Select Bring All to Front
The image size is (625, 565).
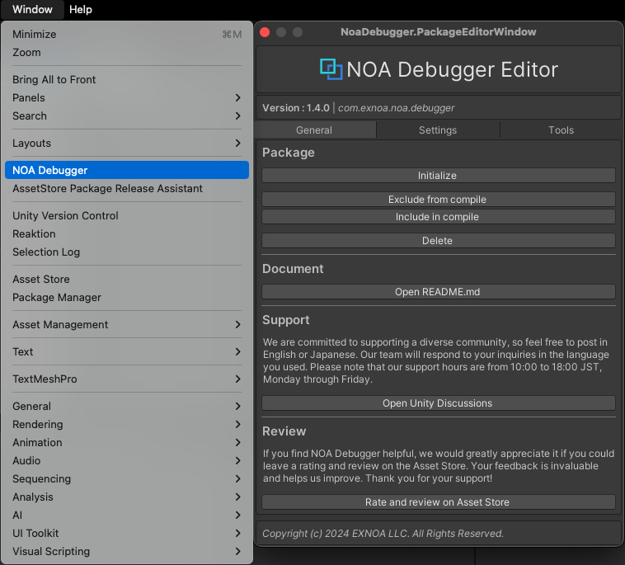click(x=127, y=79)
